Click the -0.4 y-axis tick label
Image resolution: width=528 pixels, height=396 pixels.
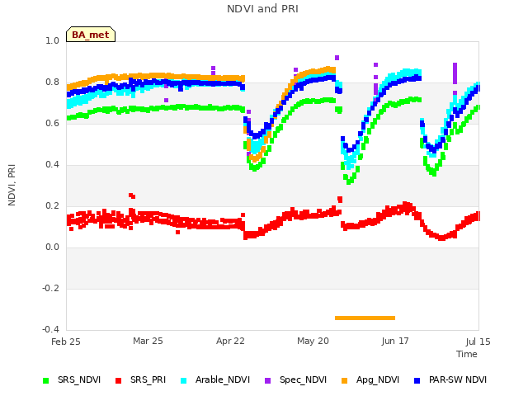coord(50,329)
